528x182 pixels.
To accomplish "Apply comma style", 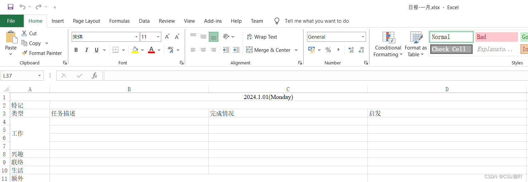I will tap(338, 50).
